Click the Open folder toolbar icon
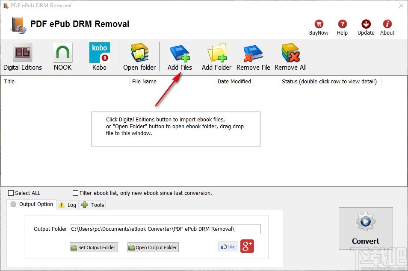 pos(139,57)
